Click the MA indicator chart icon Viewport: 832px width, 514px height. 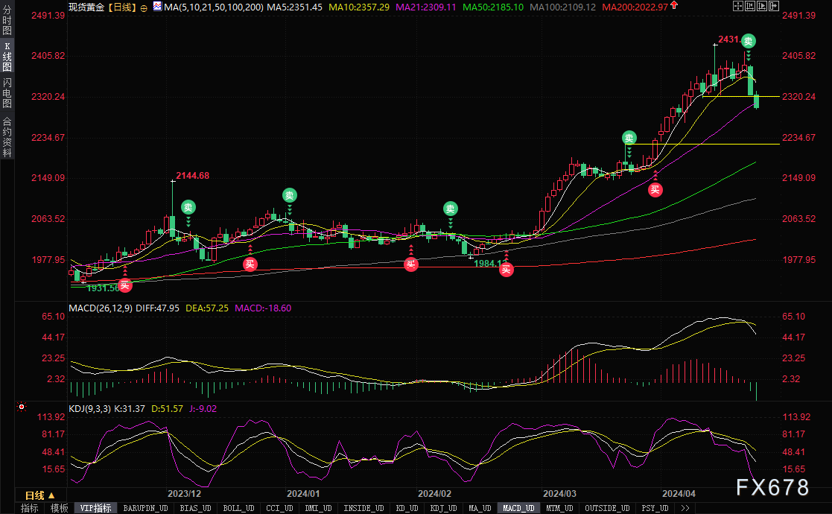[x=158, y=7]
